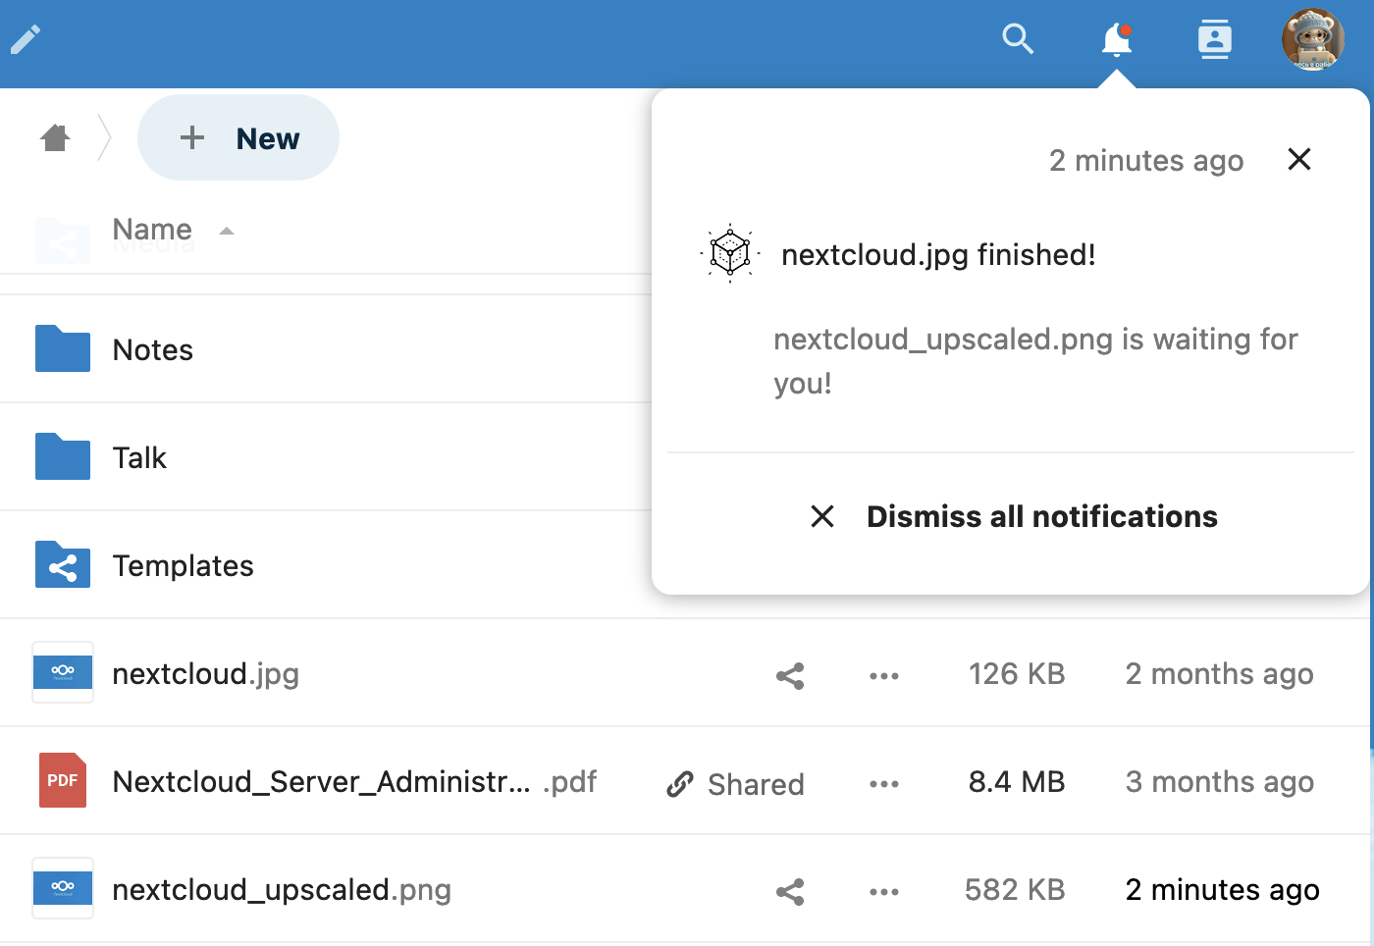Click Dismiss all notifications

click(1012, 516)
